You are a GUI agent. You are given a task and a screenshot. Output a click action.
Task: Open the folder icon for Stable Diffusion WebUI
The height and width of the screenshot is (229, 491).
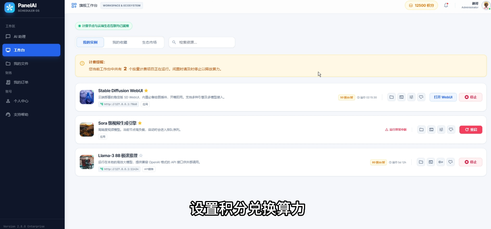(x=392, y=97)
